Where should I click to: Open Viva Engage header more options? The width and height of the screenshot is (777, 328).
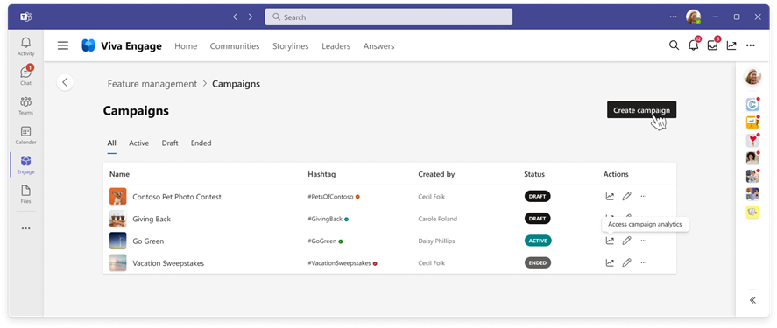click(751, 45)
